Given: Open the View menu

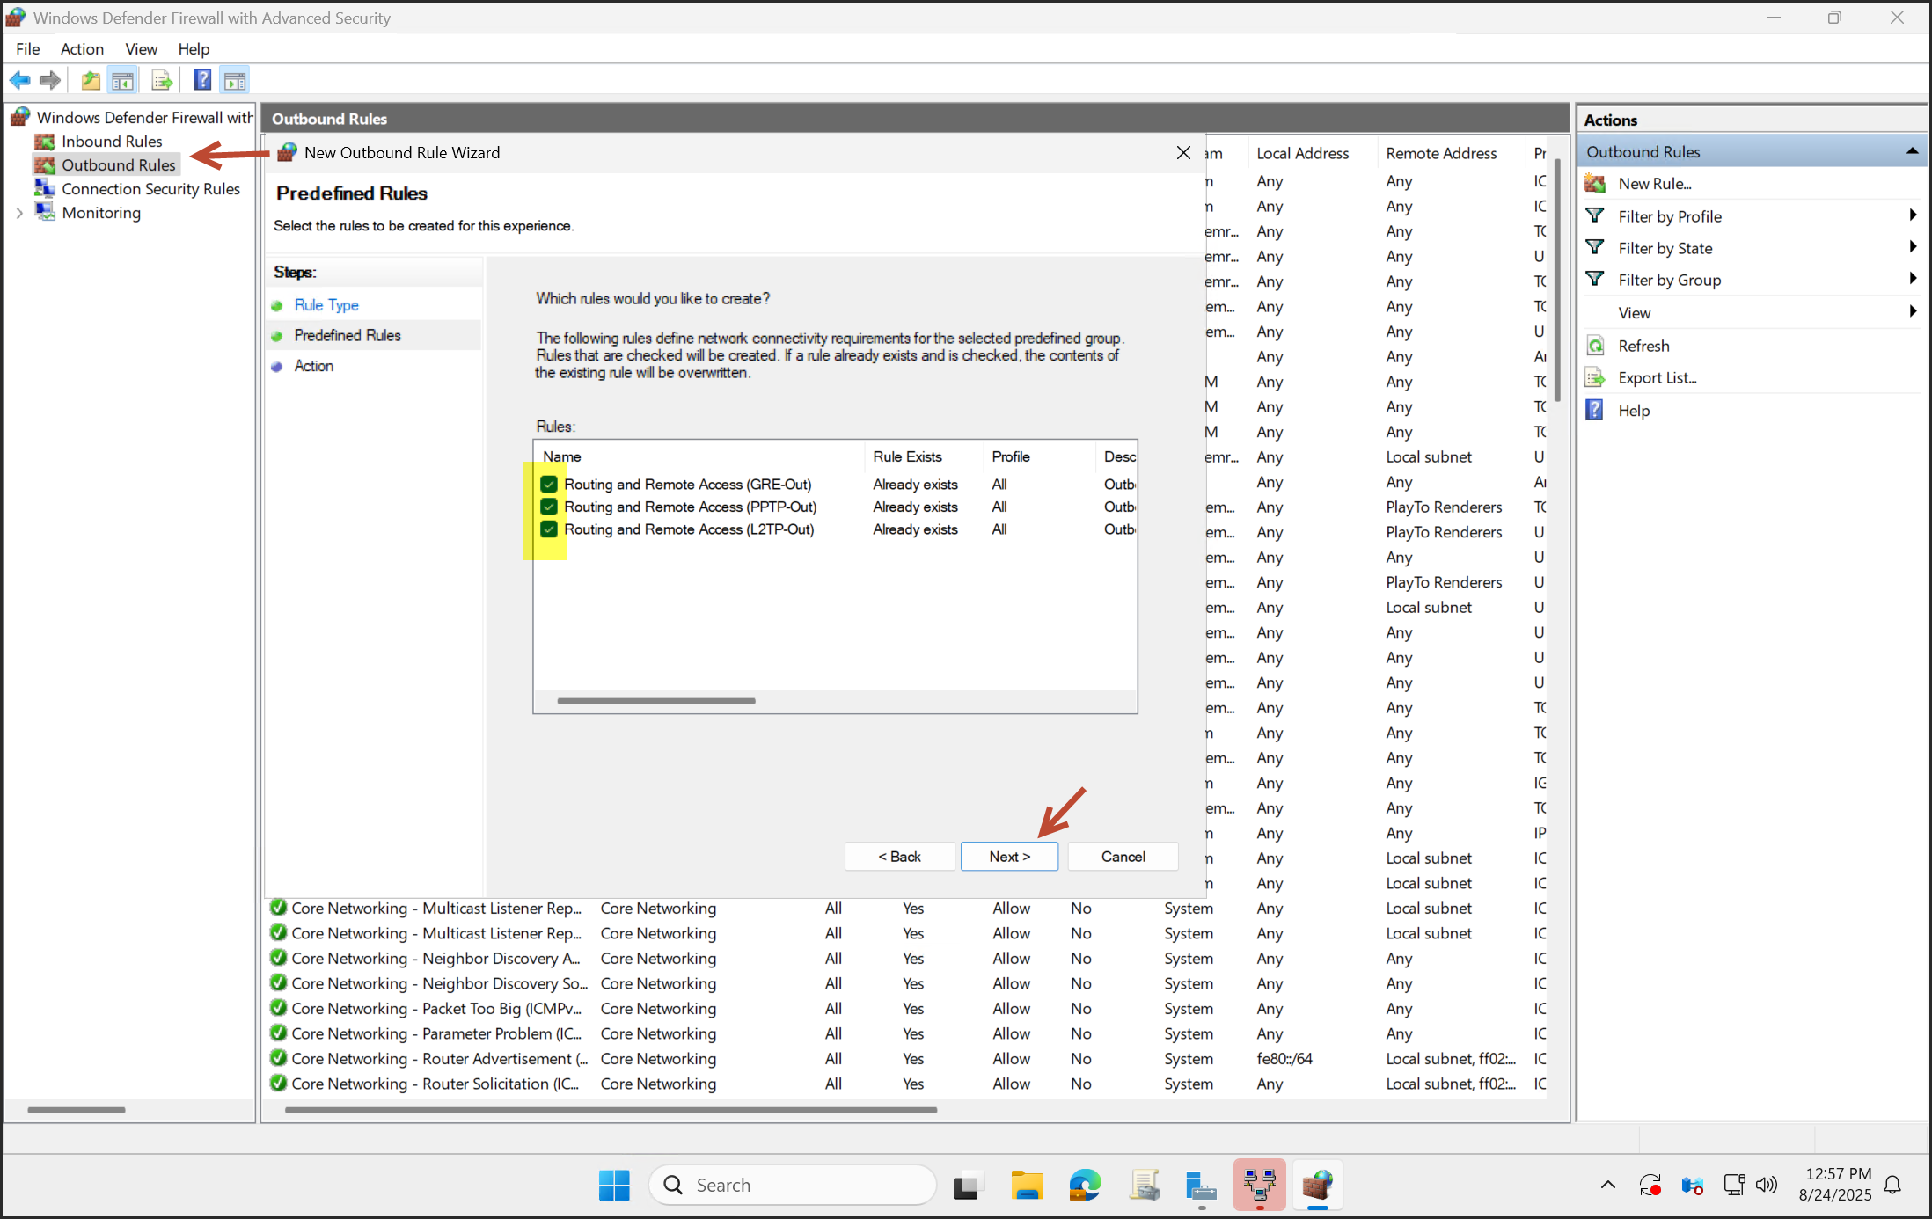Looking at the screenshot, I should 141,49.
